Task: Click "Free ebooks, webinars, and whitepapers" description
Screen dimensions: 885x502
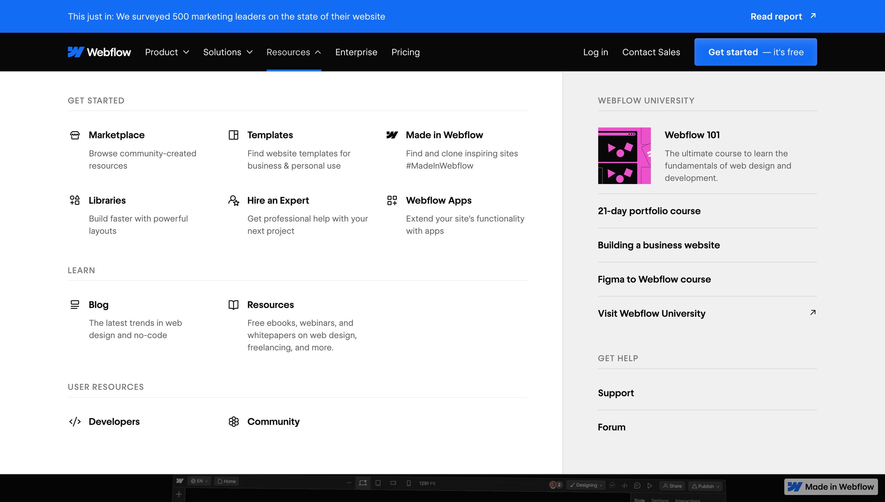Action: click(302, 335)
